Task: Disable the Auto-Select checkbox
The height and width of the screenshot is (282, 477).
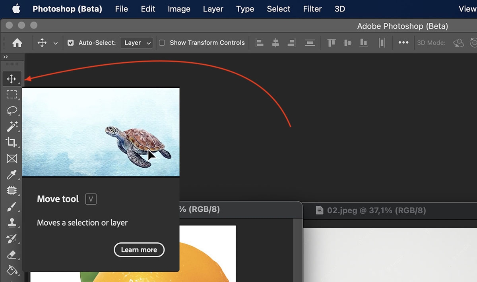Action: pyautogui.click(x=71, y=42)
